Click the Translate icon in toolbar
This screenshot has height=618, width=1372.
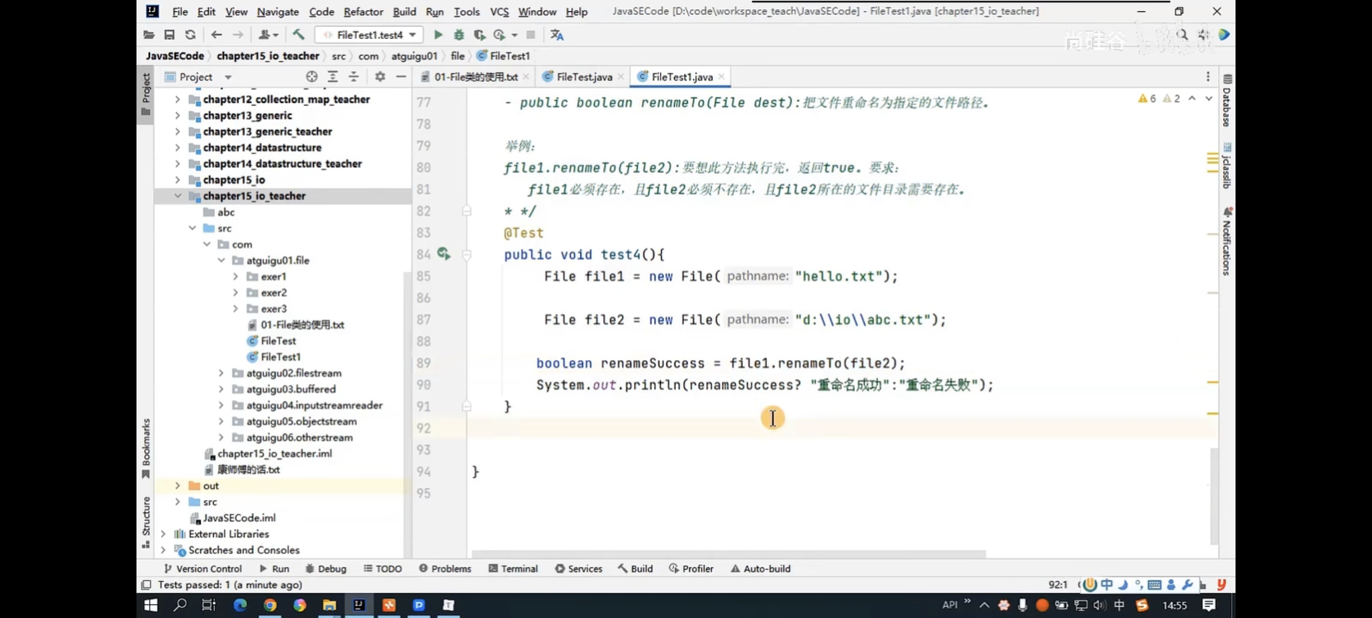(557, 35)
